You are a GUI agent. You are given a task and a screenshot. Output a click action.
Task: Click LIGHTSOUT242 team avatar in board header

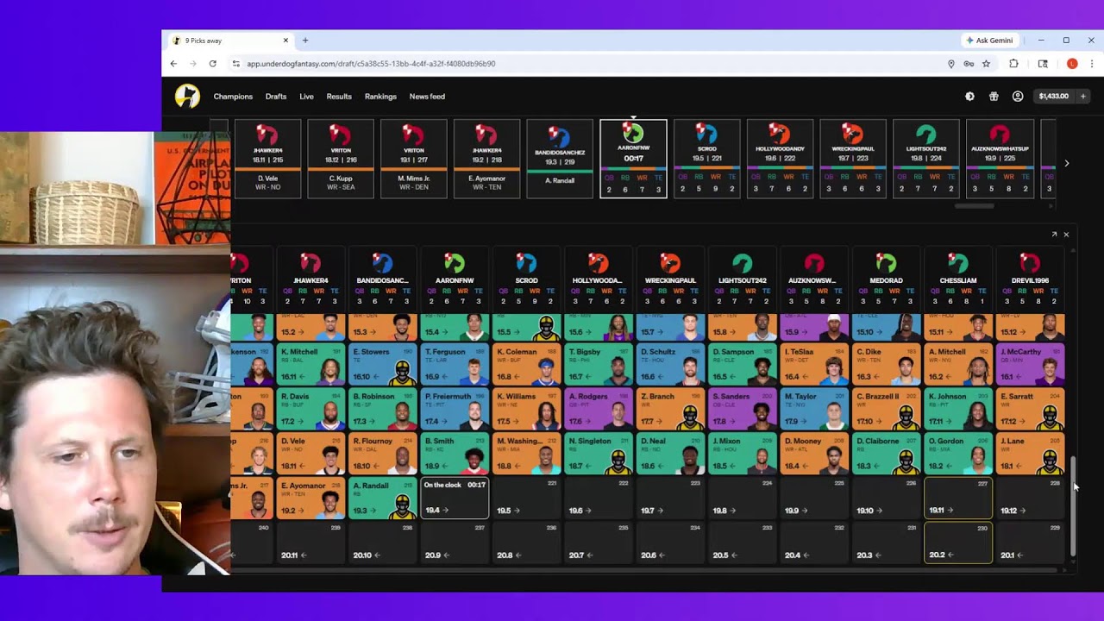coord(742,263)
